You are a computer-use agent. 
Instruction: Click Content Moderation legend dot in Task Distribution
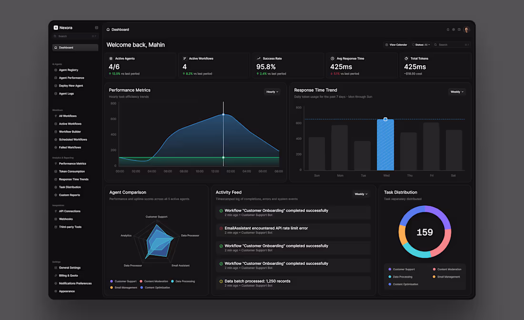(x=434, y=269)
